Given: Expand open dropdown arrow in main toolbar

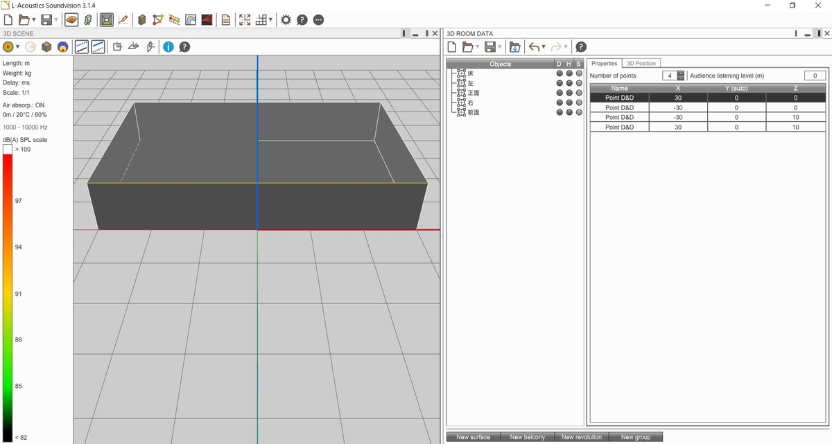Looking at the screenshot, I should point(34,20).
